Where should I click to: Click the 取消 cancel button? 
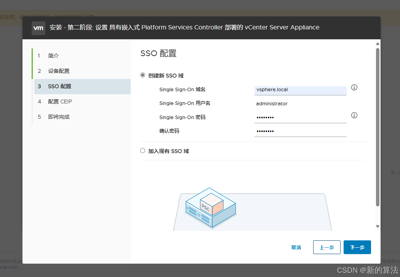pos(296,247)
